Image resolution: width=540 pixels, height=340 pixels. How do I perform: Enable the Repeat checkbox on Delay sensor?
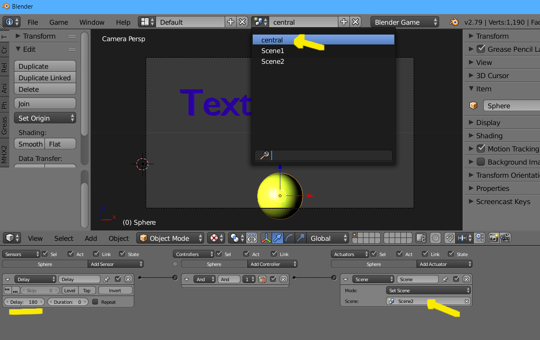pos(95,302)
